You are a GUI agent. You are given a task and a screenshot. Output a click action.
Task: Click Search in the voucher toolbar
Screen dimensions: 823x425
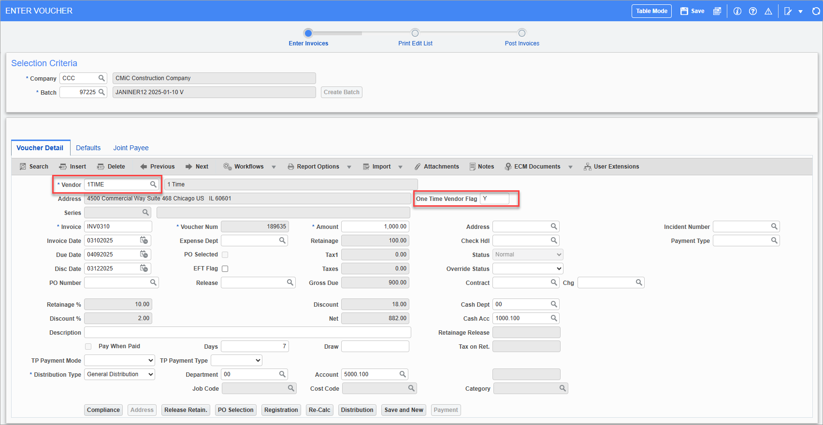click(x=34, y=167)
